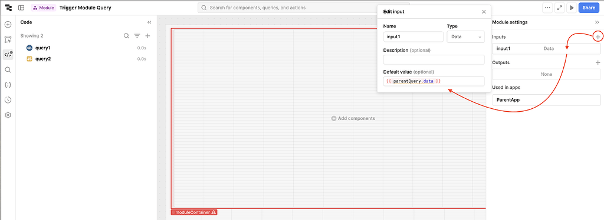Click the Default value field with parentQuery.data
This screenshot has width=604, height=220.
point(434,81)
